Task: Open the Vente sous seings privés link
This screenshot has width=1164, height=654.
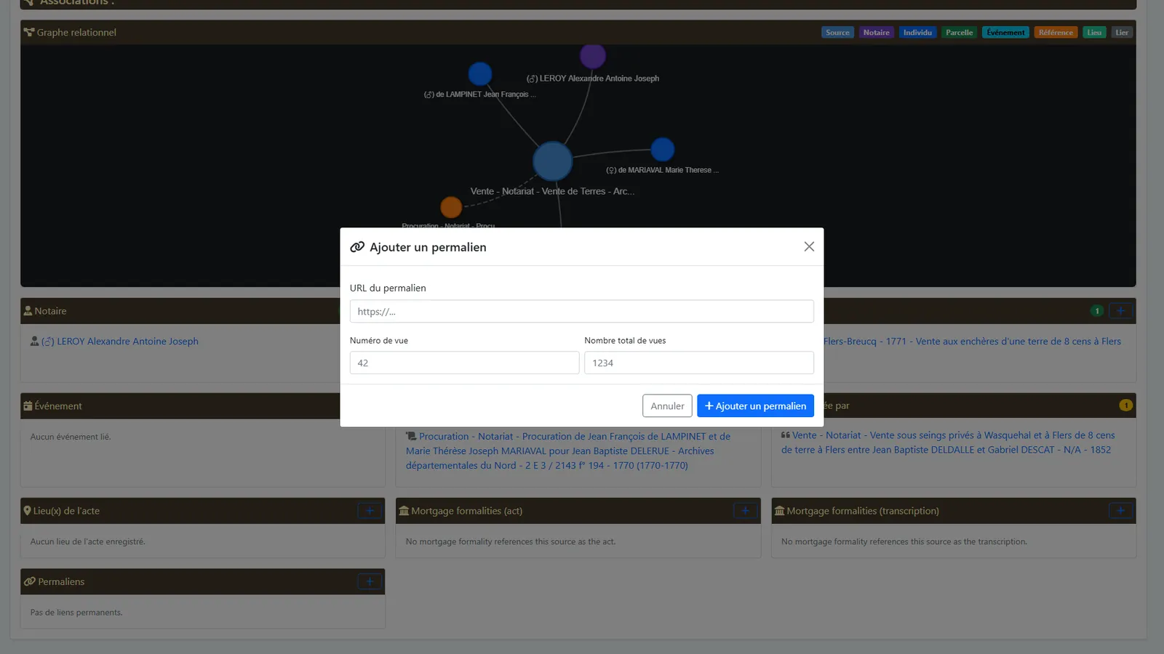Action: click(x=948, y=443)
